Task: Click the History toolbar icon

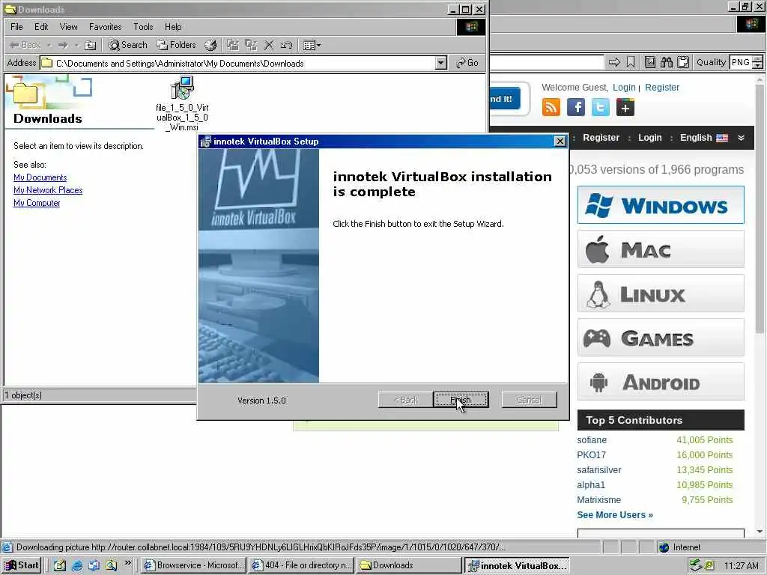Action: (210, 46)
